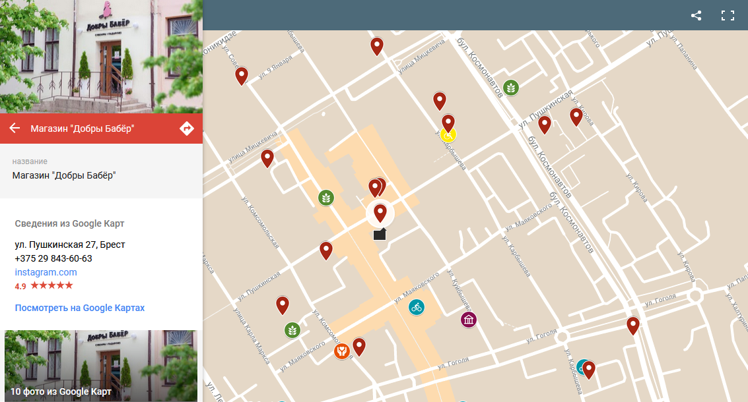Select red pin overlapping teal marker near ул. Карбышева

pyautogui.click(x=589, y=370)
